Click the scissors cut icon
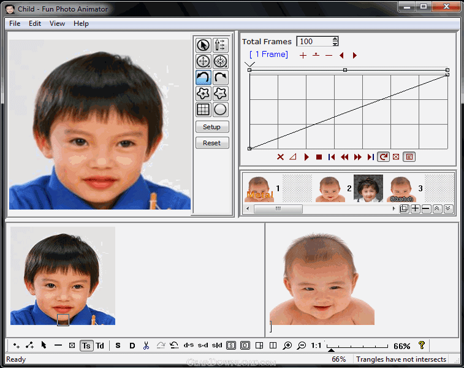 click(x=146, y=345)
